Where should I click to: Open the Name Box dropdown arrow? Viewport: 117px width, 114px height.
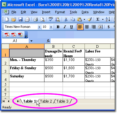pyautogui.click(x=31, y=41)
